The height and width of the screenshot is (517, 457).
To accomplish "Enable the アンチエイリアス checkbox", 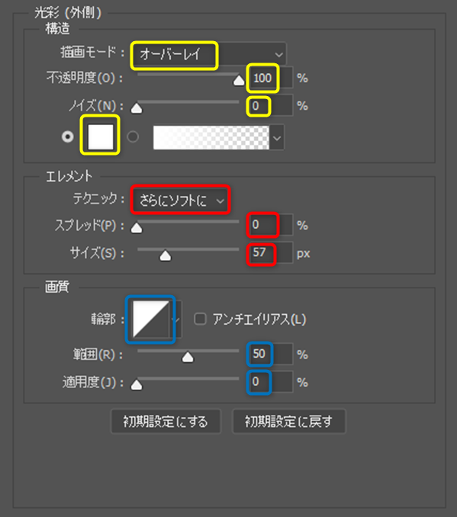I will [200, 319].
